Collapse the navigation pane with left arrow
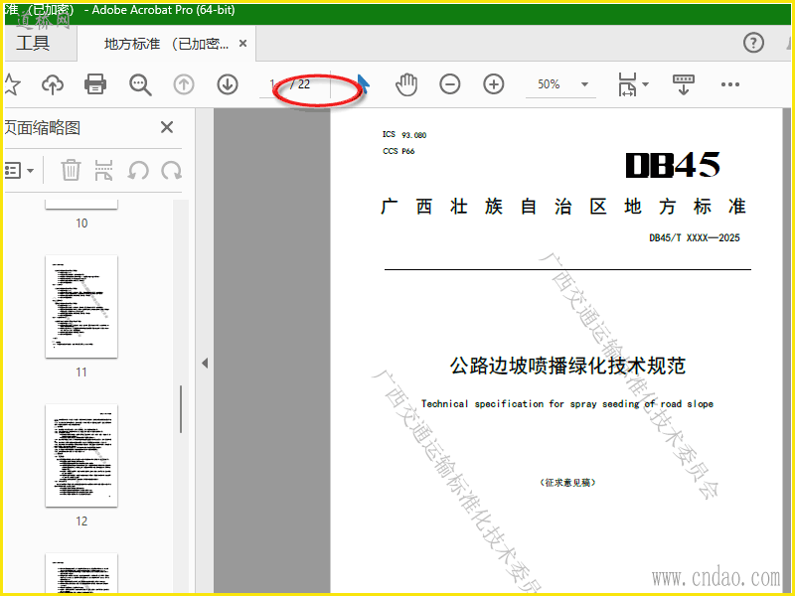Viewport: 795px width, 596px height. (x=205, y=364)
